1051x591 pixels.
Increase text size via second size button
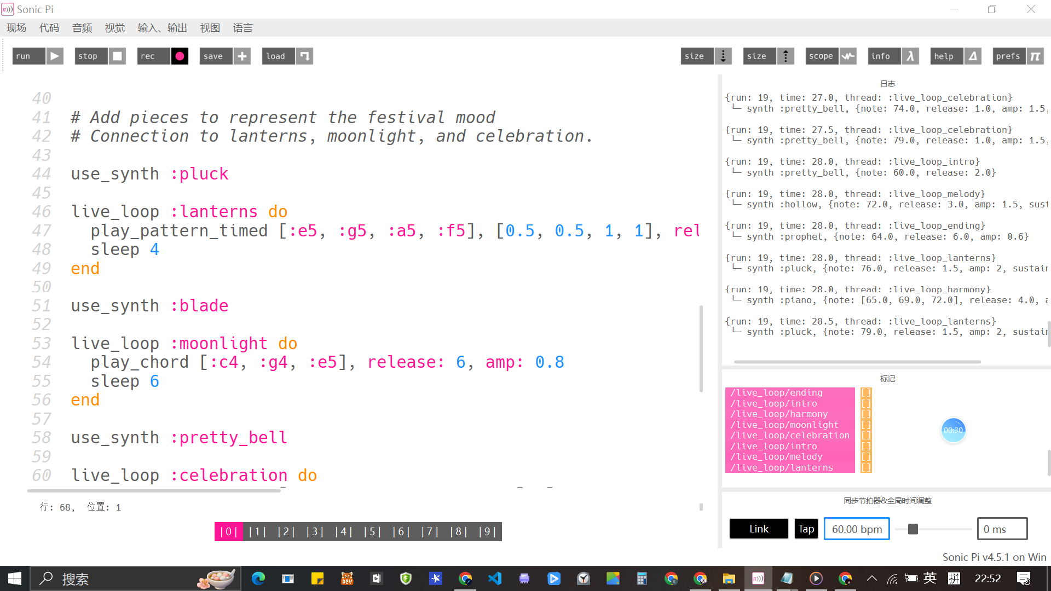click(786, 56)
